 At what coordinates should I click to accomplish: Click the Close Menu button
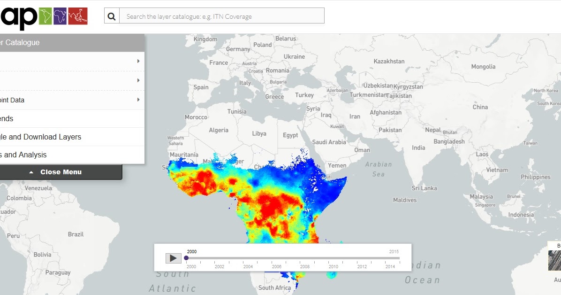[x=61, y=172]
